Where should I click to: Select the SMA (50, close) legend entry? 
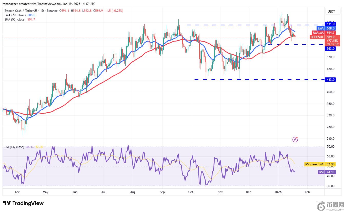15,19
